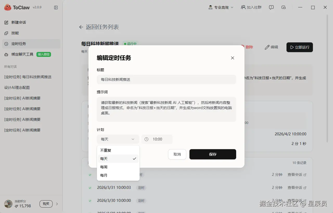
Task: Click 加入社群 link
Action: pyautogui.click(x=251, y=8)
